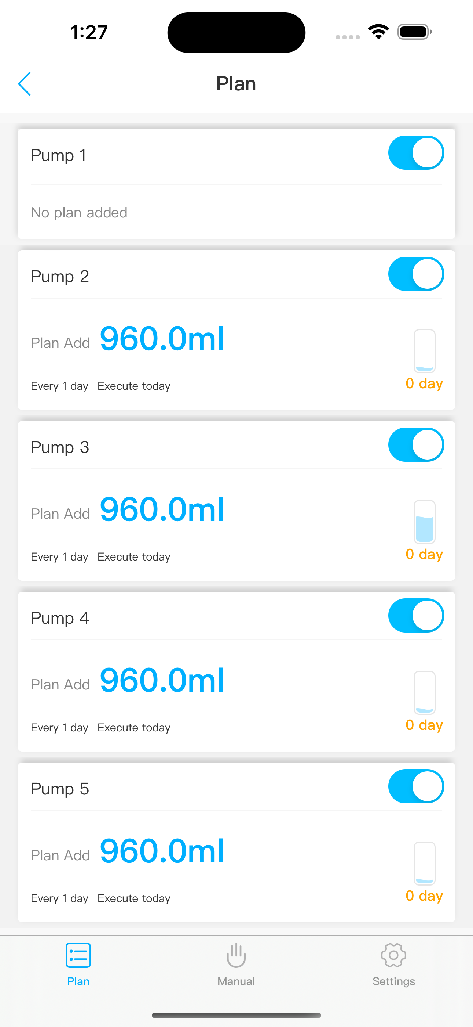Select the Settings tab label
The image size is (473, 1027).
click(x=393, y=981)
